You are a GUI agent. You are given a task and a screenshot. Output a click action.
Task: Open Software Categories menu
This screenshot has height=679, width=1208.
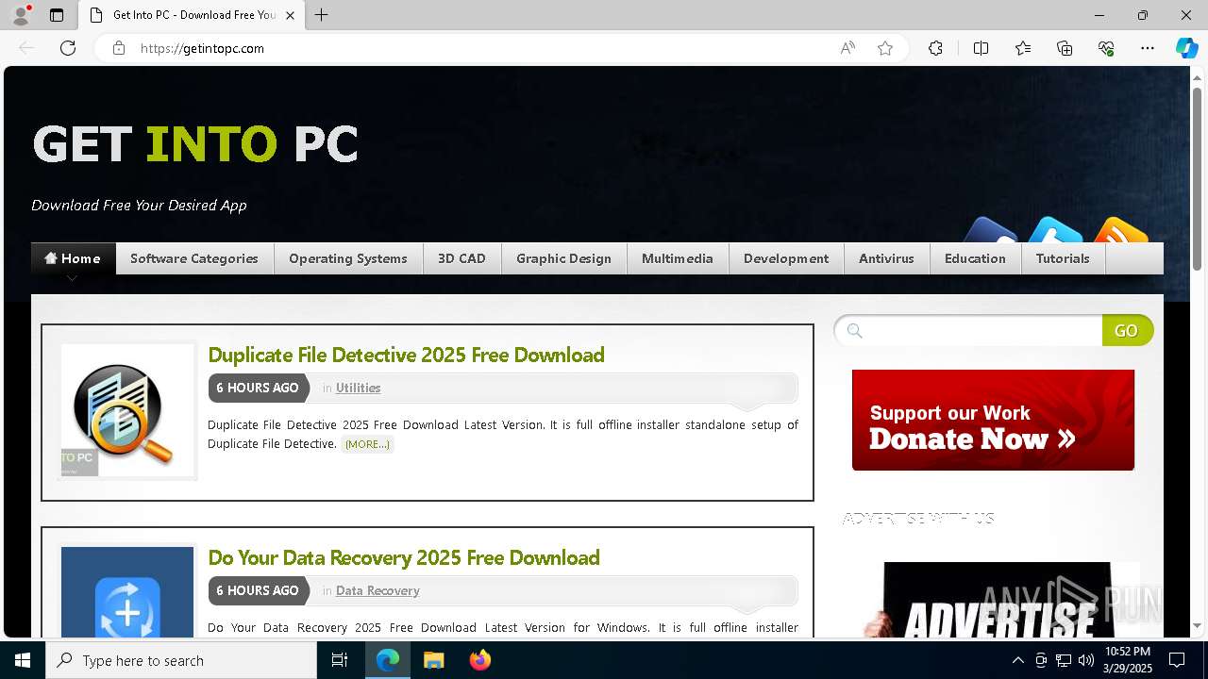pyautogui.click(x=194, y=258)
